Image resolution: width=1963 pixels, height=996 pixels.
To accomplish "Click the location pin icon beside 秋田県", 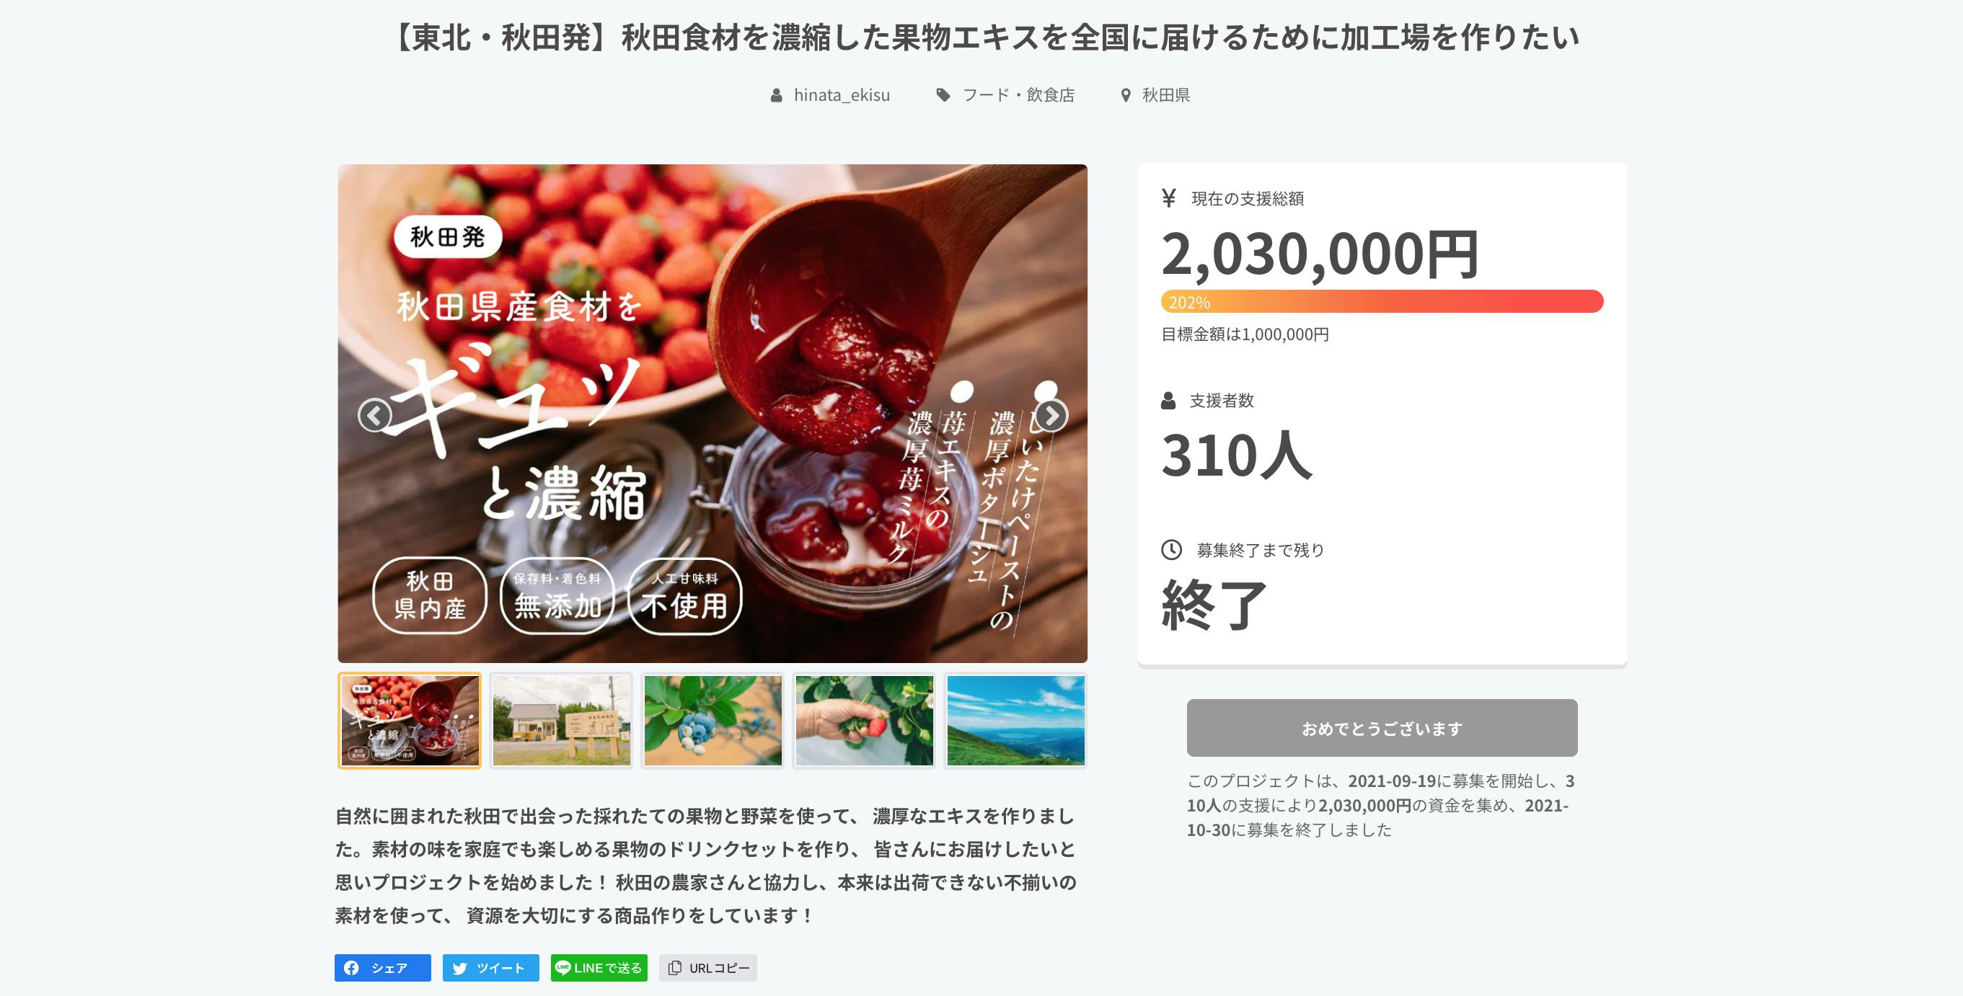I will pos(1126,95).
